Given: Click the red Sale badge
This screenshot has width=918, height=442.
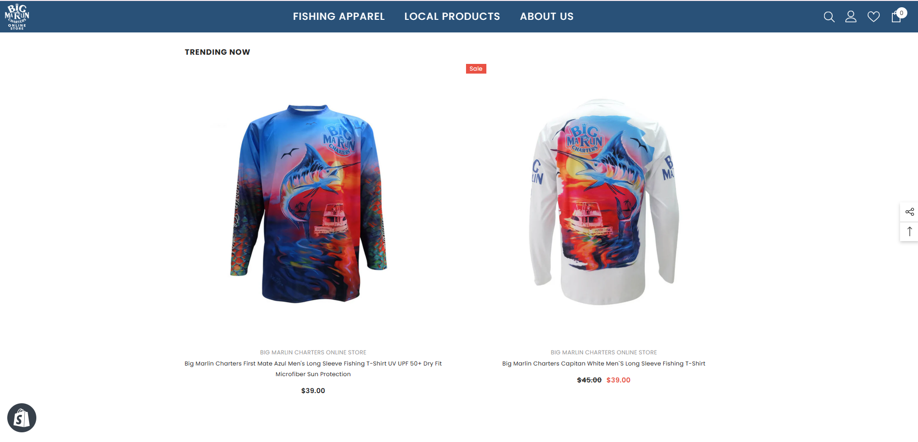Looking at the screenshot, I should tap(476, 69).
